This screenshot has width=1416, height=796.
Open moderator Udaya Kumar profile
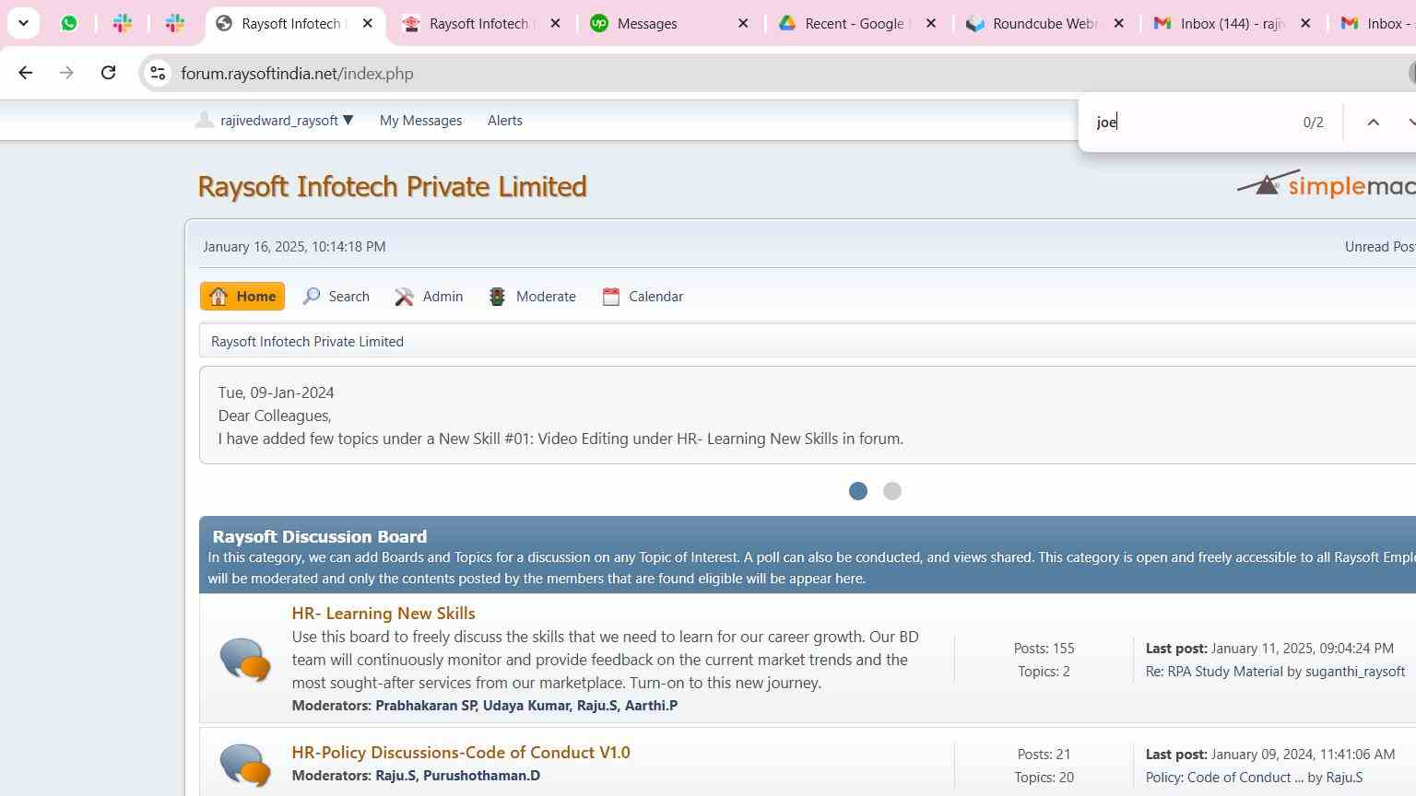(526, 706)
